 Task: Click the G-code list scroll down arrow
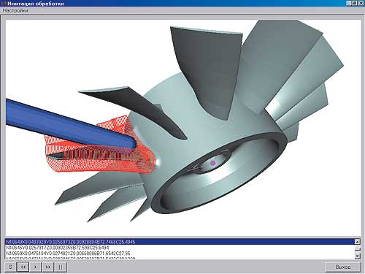(x=357, y=256)
